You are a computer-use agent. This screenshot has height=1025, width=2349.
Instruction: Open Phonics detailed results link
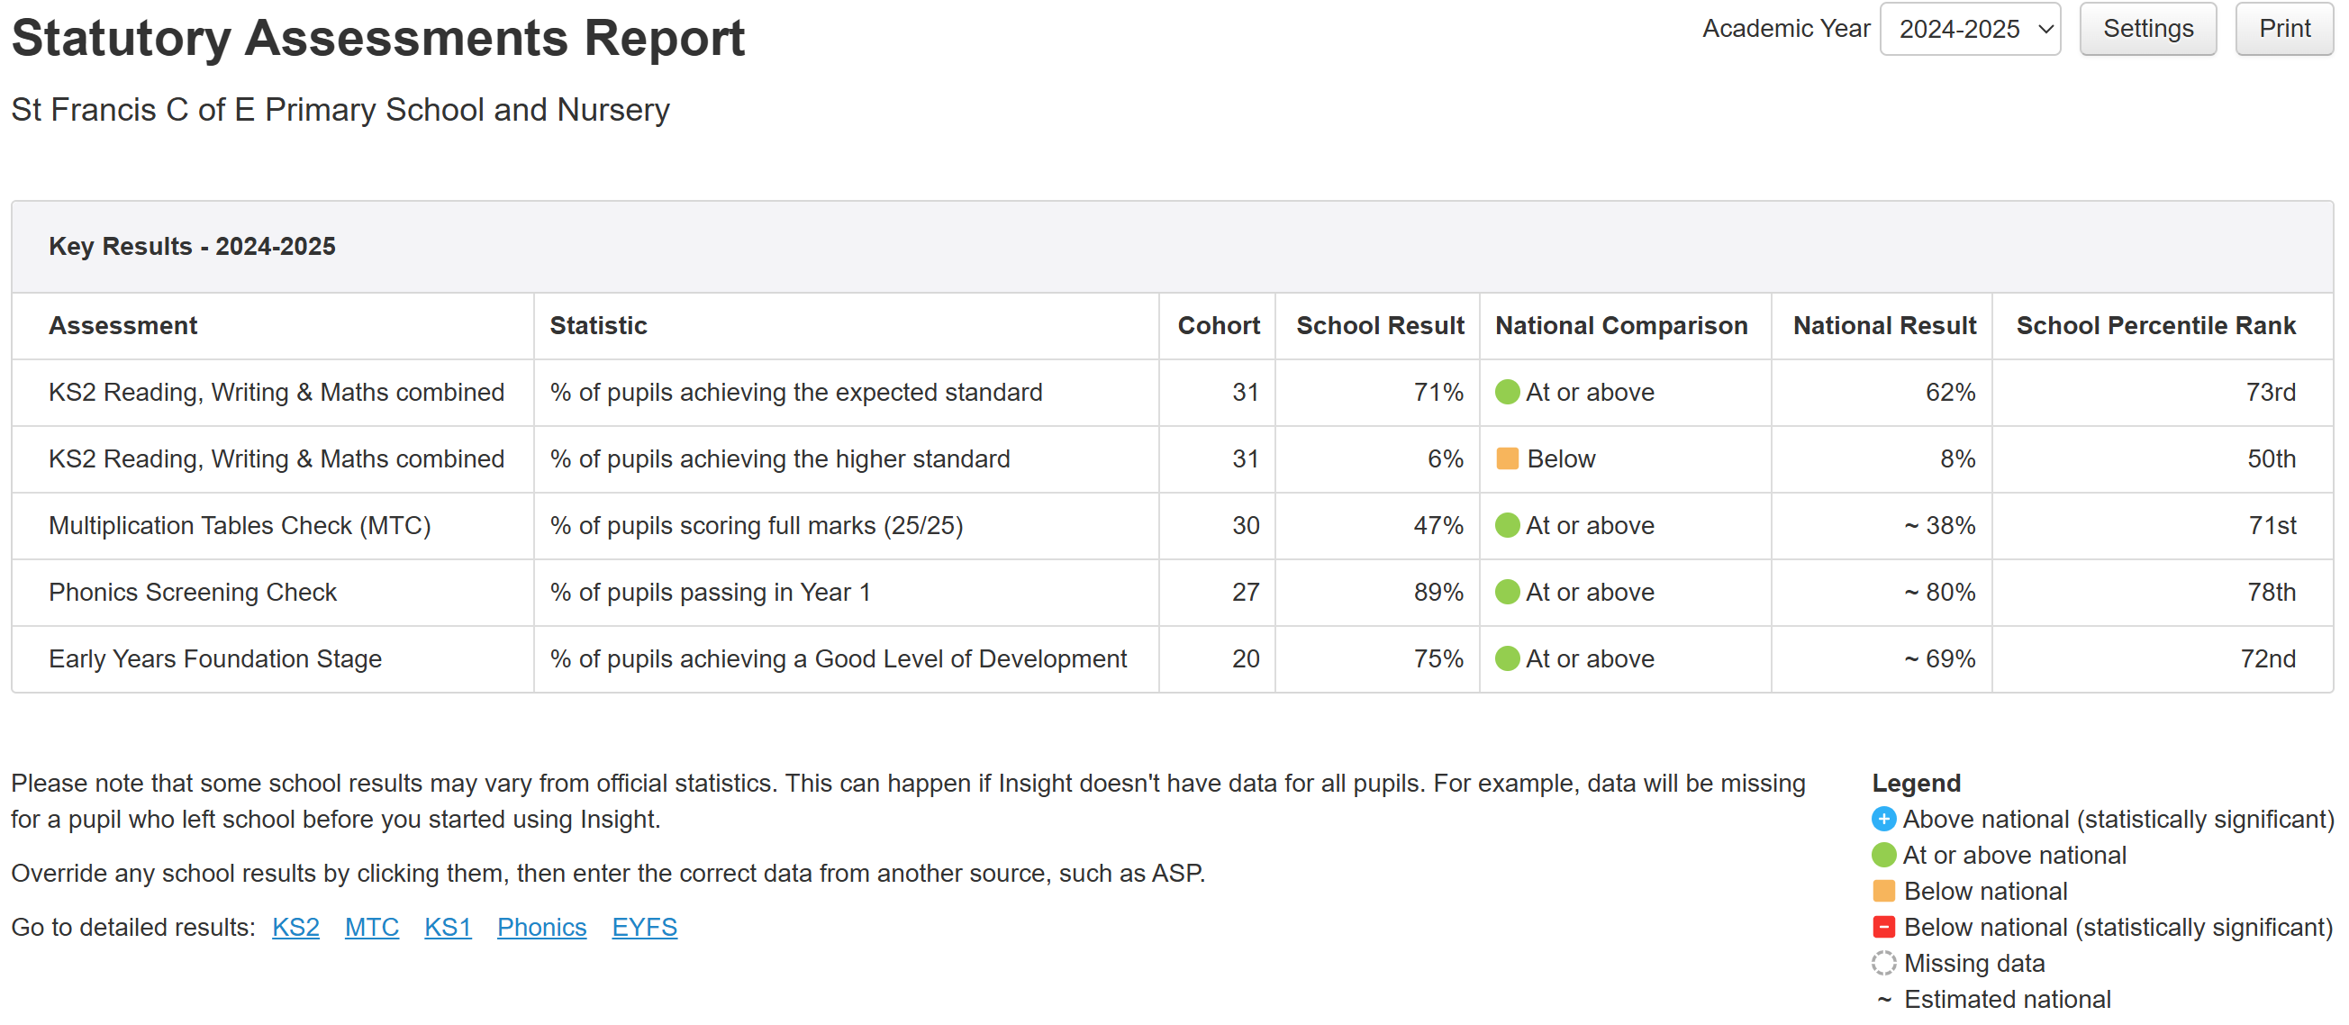[x=541, y=927]
